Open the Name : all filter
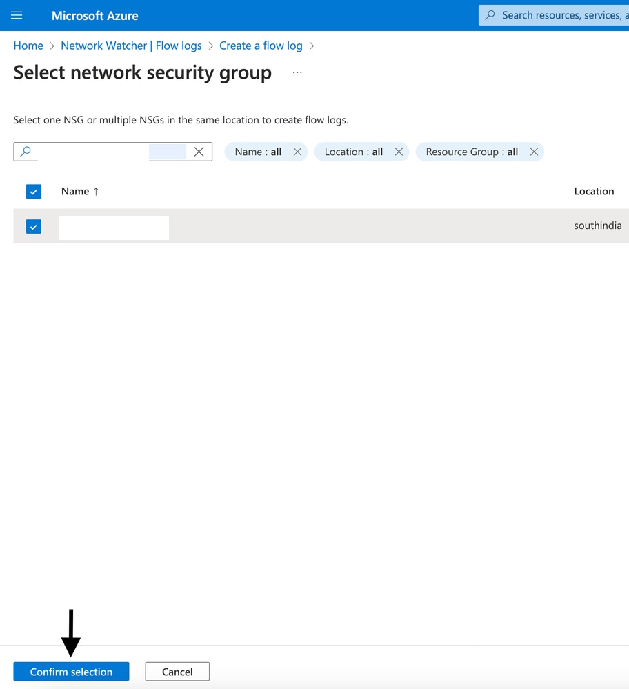Screen dimensions: 629x689 click(x=258, y=152)
